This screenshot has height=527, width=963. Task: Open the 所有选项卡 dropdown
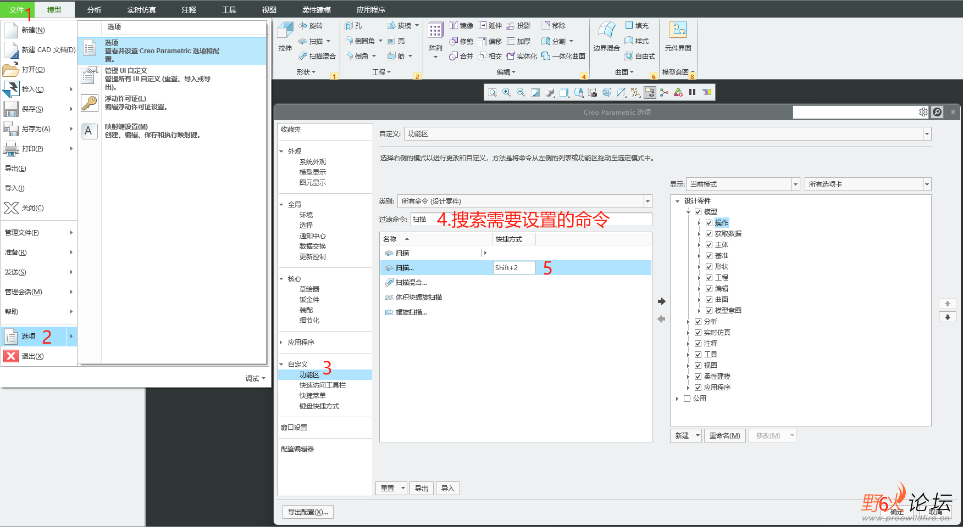[927, 184]
